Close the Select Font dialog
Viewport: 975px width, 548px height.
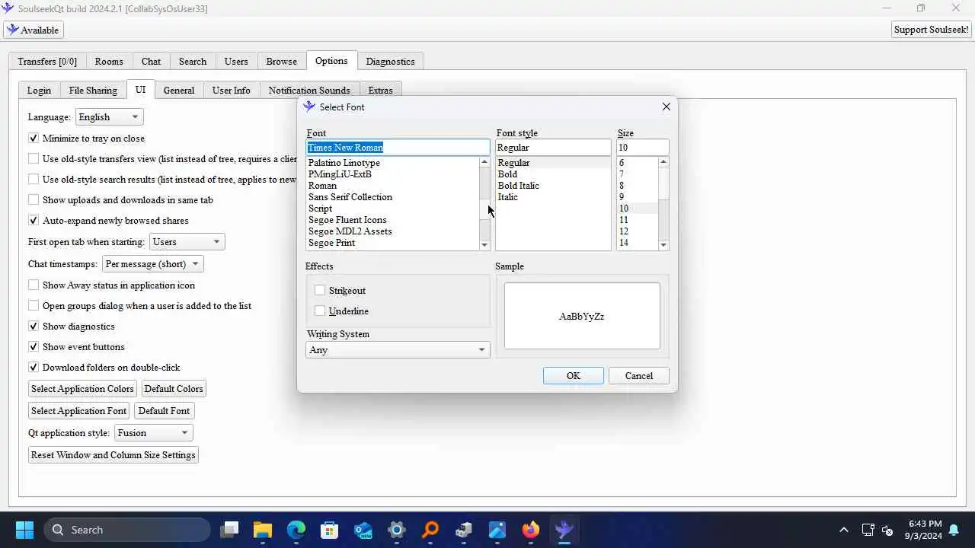click(667, 107)
